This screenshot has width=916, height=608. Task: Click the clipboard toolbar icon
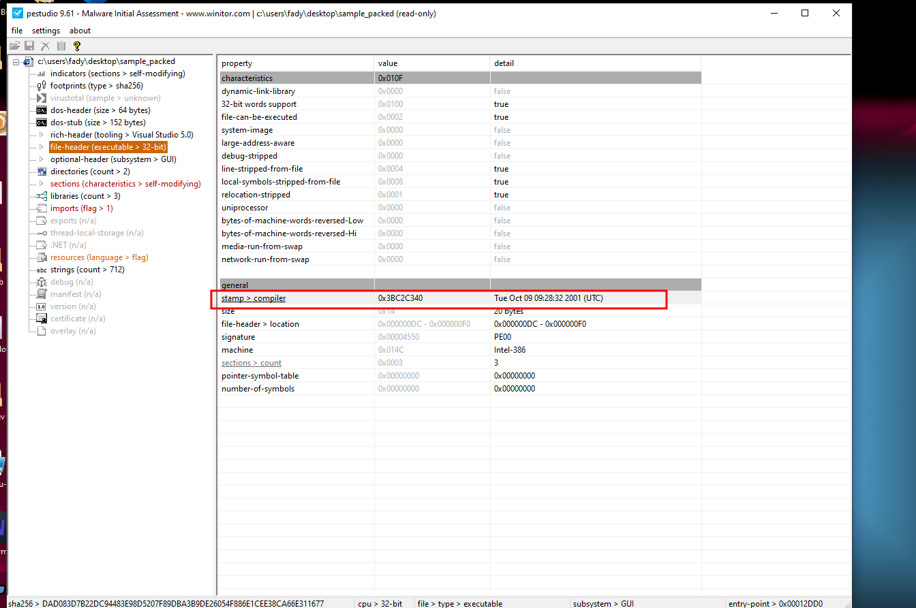click(61, 46)
